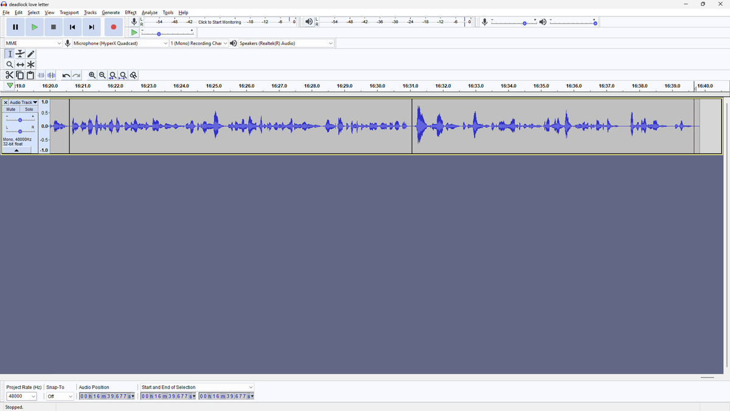Screen dimensions: 730x411
Task: Choose the Selection tool
Action: click(x=10, y=54)
